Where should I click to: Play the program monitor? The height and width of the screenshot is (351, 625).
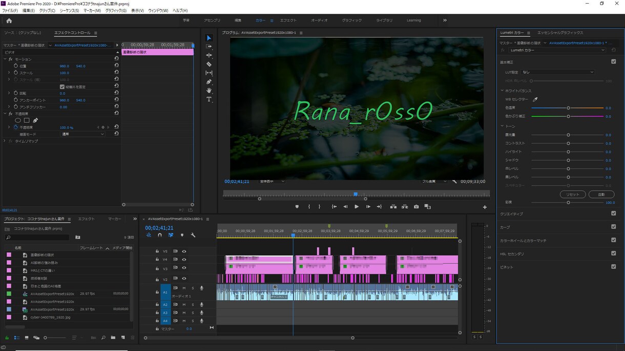tap(357, 207)
